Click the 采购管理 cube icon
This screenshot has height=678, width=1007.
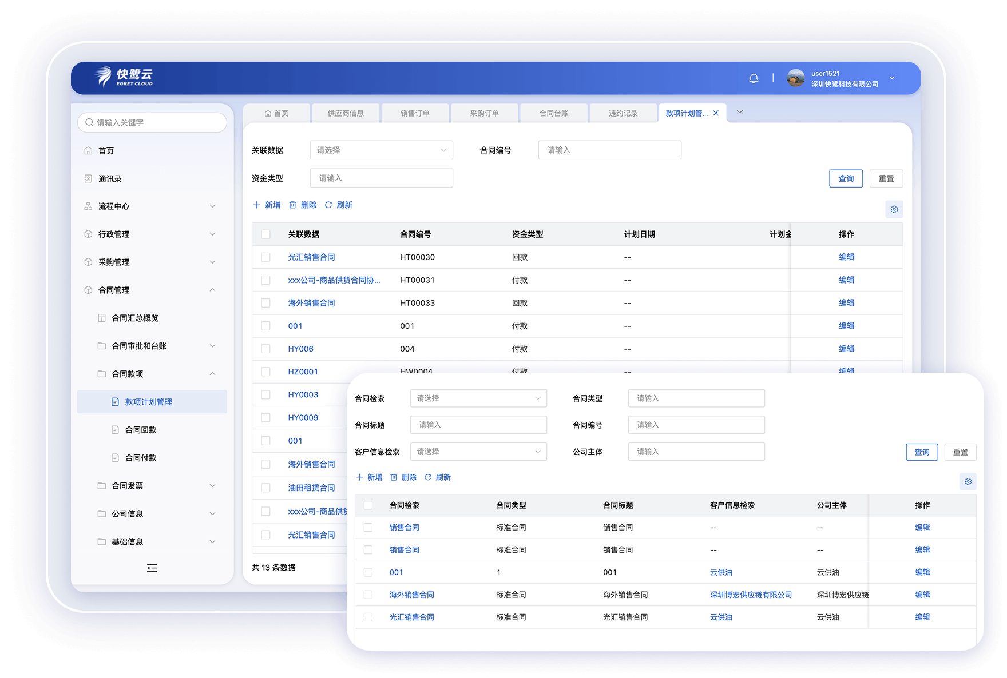pos(88,262)
